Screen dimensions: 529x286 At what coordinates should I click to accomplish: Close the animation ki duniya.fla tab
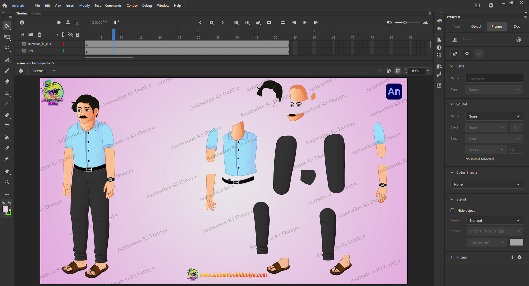53,63
